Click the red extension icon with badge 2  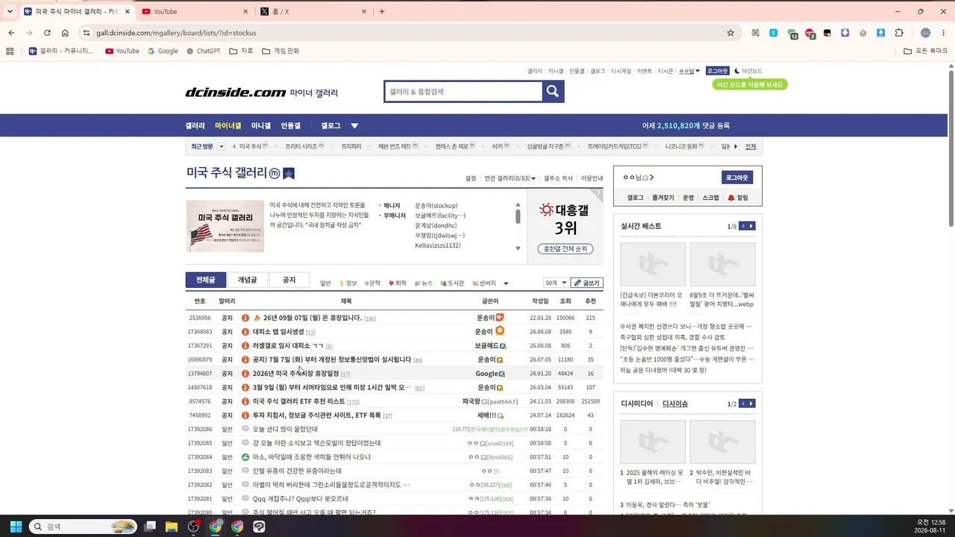pyautogui.click(x=810, y=34)
